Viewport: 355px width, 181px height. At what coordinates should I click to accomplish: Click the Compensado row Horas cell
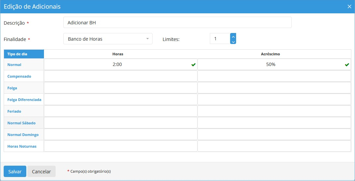(x=121, y=76)
